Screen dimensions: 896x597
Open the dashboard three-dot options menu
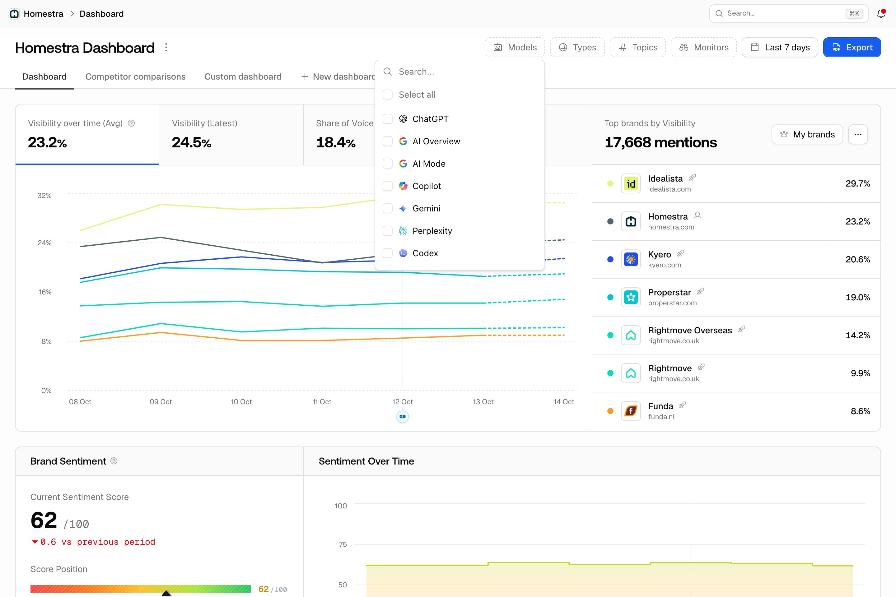pos(166,48)
